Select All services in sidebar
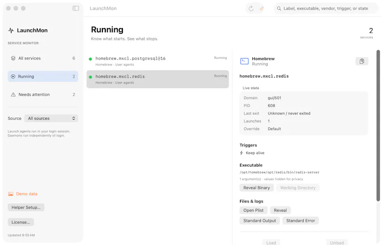Image resolution: width=381 pixels, height=245 pixels. click(43, 58)
